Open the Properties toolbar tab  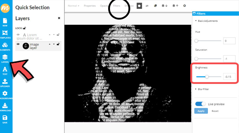(90, 6)
